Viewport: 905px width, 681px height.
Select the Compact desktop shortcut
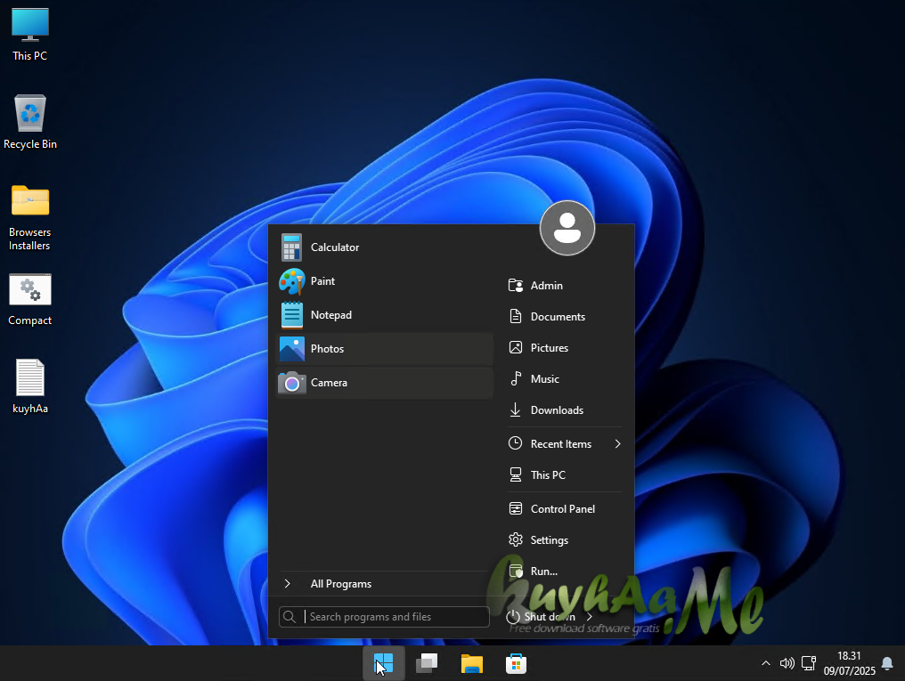click(30, 300)
